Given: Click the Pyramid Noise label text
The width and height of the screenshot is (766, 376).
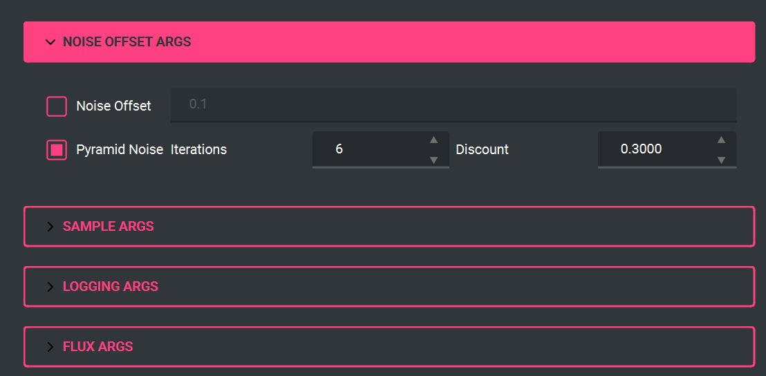Looking at the screenshot, I should pos(120,149).
